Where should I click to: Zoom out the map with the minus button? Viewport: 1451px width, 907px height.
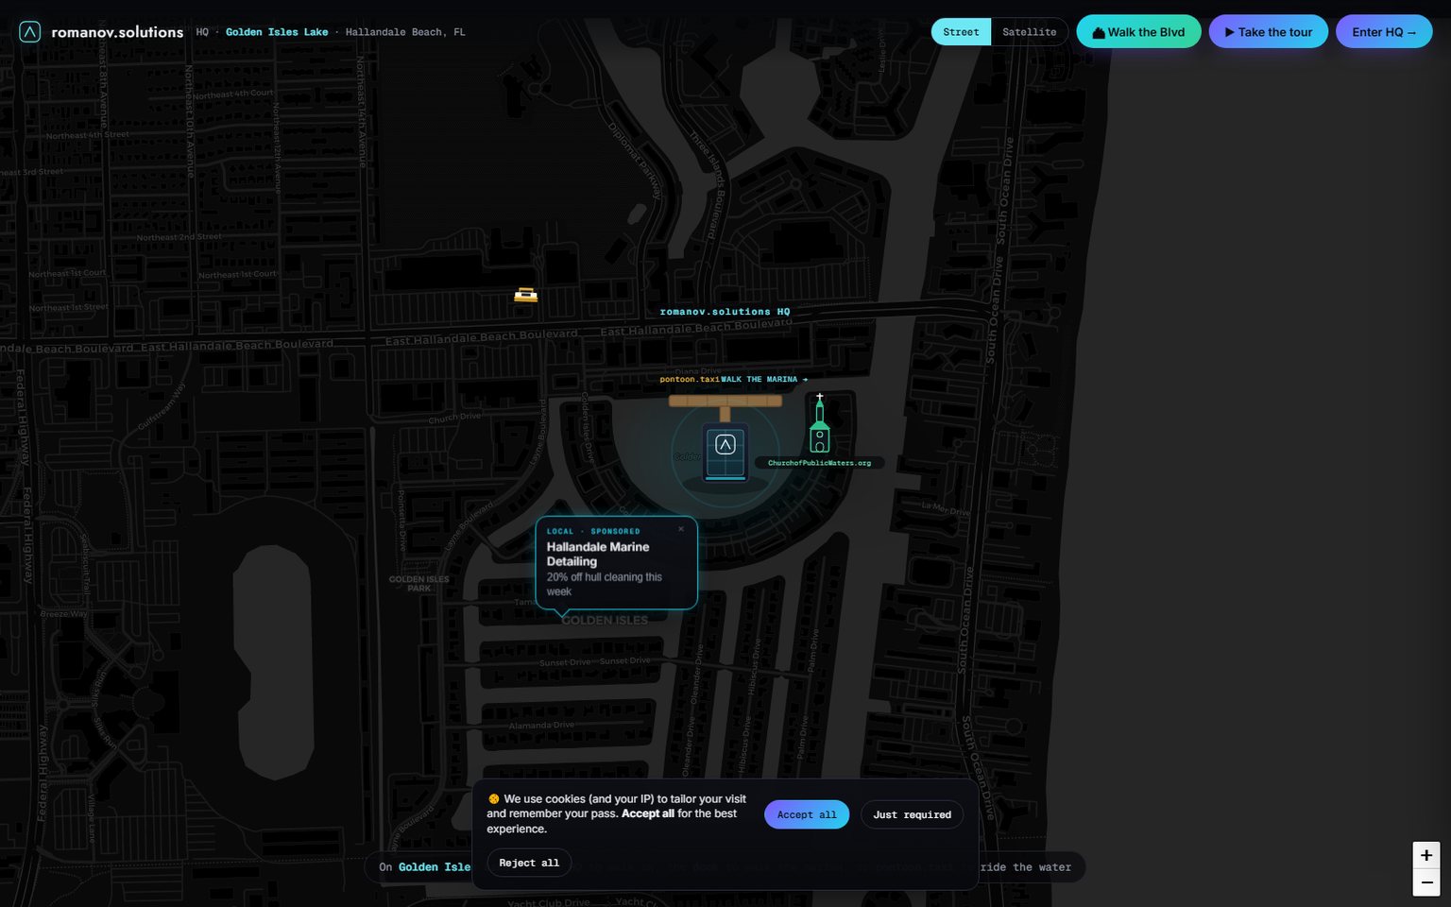tap(1426, 882)
